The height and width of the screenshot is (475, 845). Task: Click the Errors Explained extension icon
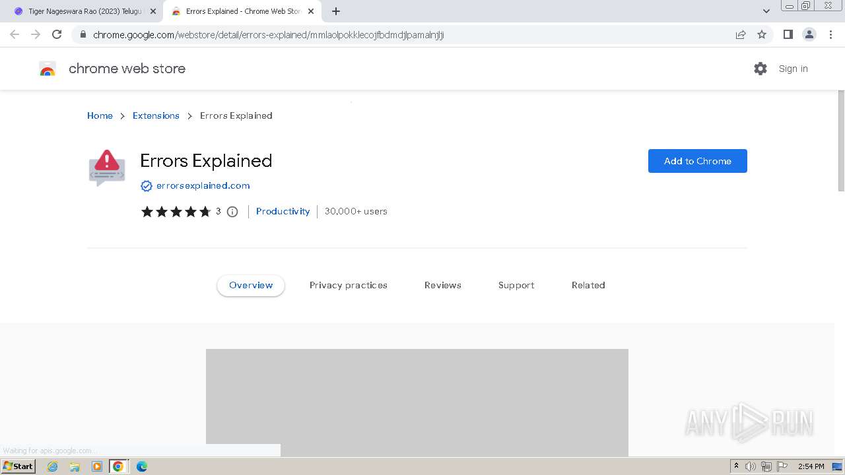[107, 168]
